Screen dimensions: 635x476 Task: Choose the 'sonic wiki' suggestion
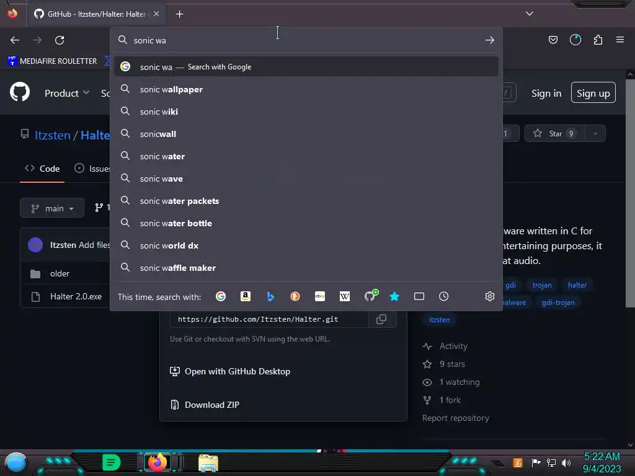click(306, 112)
